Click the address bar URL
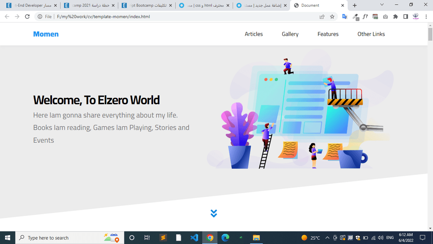The width and height of the screenshot is (433, 244). coord(103,17)
